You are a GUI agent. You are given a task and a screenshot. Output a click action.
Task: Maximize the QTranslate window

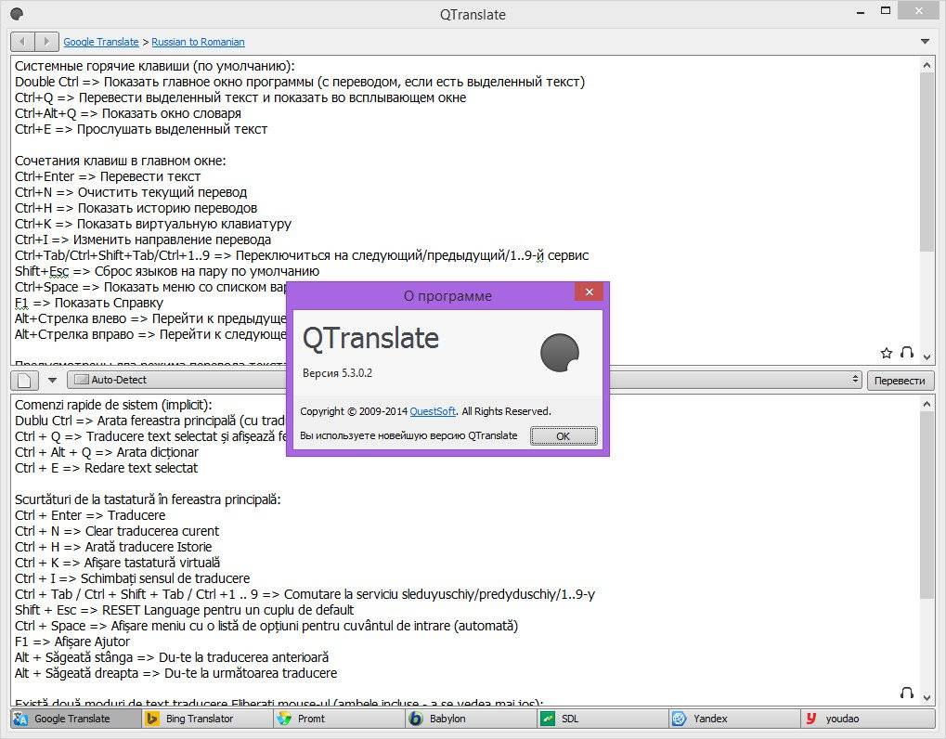[886, 11]
